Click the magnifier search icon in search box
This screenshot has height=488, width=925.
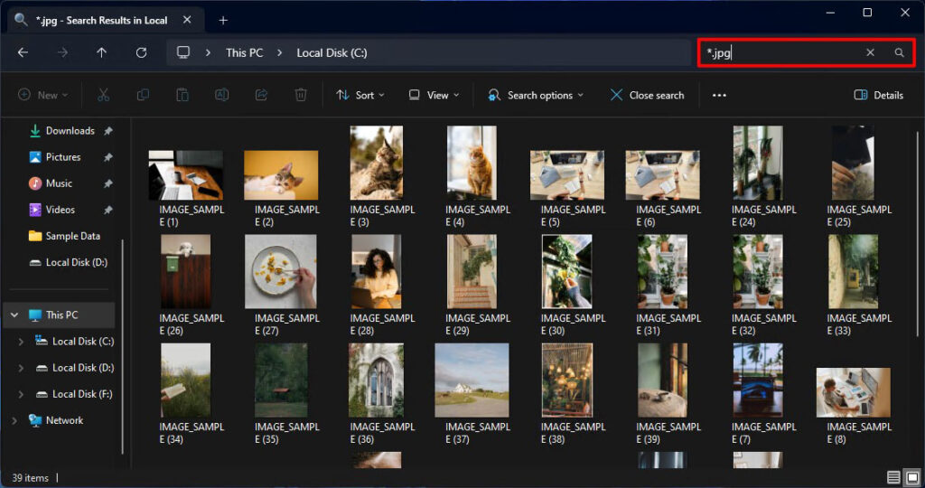point(899,53)
